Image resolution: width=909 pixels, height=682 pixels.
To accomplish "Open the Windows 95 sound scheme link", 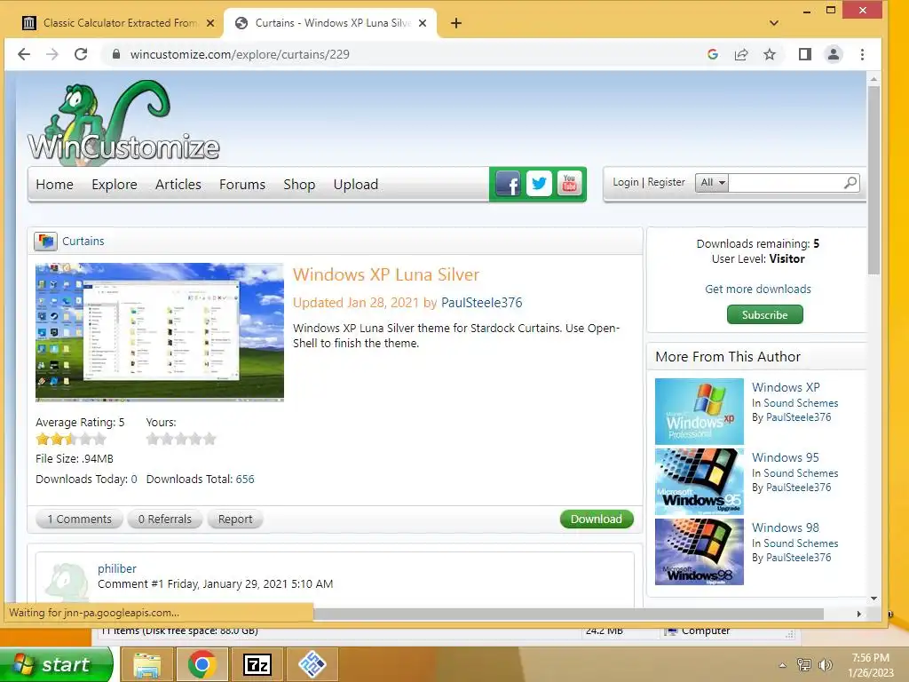I will point(785,457).
